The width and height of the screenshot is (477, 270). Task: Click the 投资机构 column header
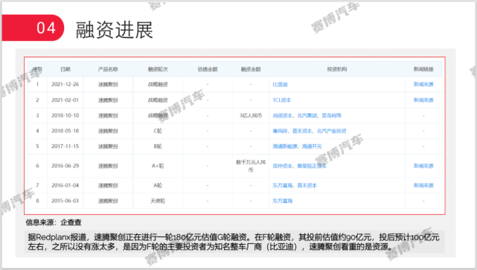[x=337, y=69]
